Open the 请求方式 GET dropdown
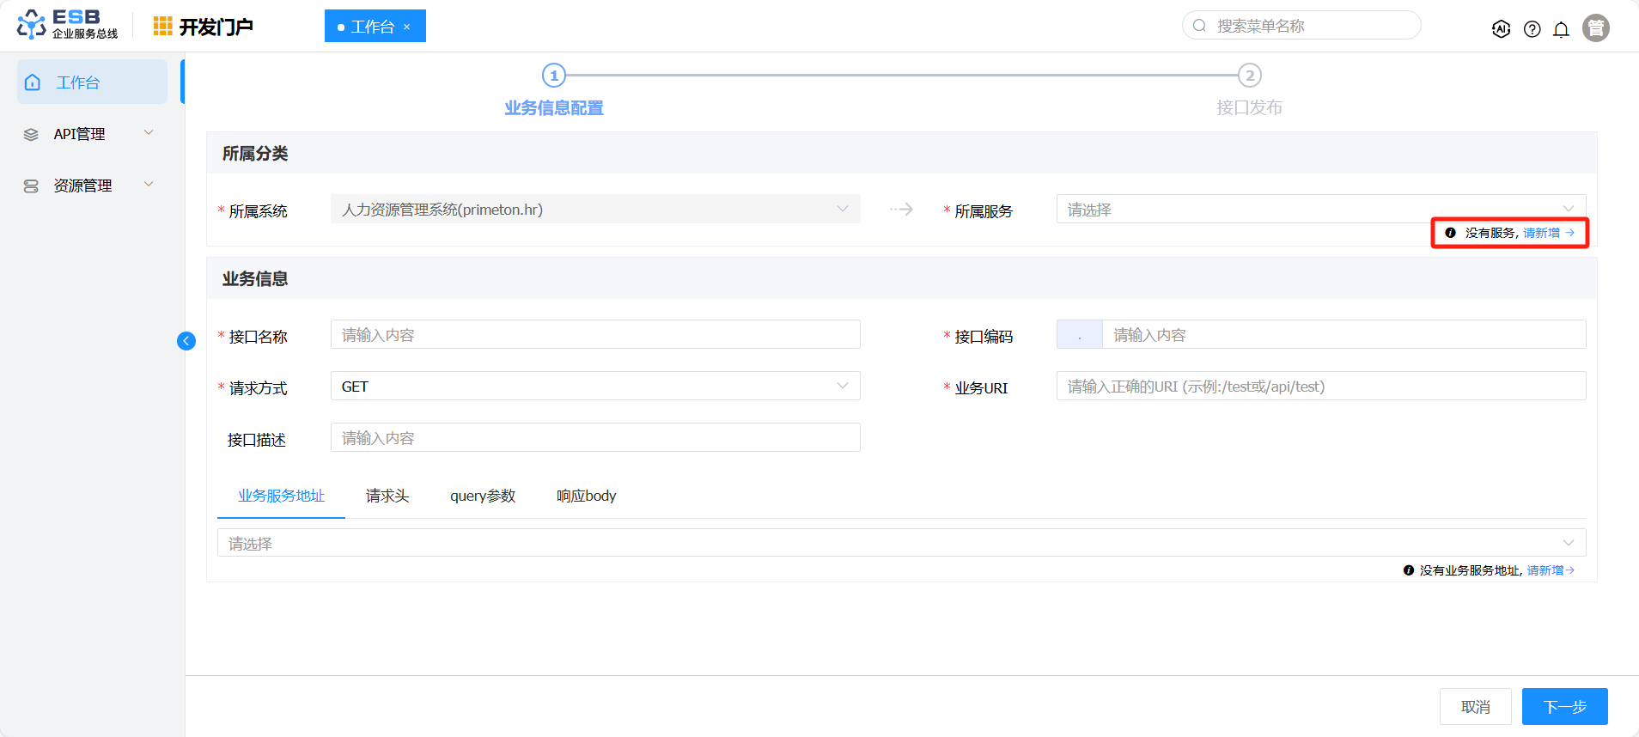Image resolution: width=1639 pixels, height=737 pixels. (x=594, y=387)
